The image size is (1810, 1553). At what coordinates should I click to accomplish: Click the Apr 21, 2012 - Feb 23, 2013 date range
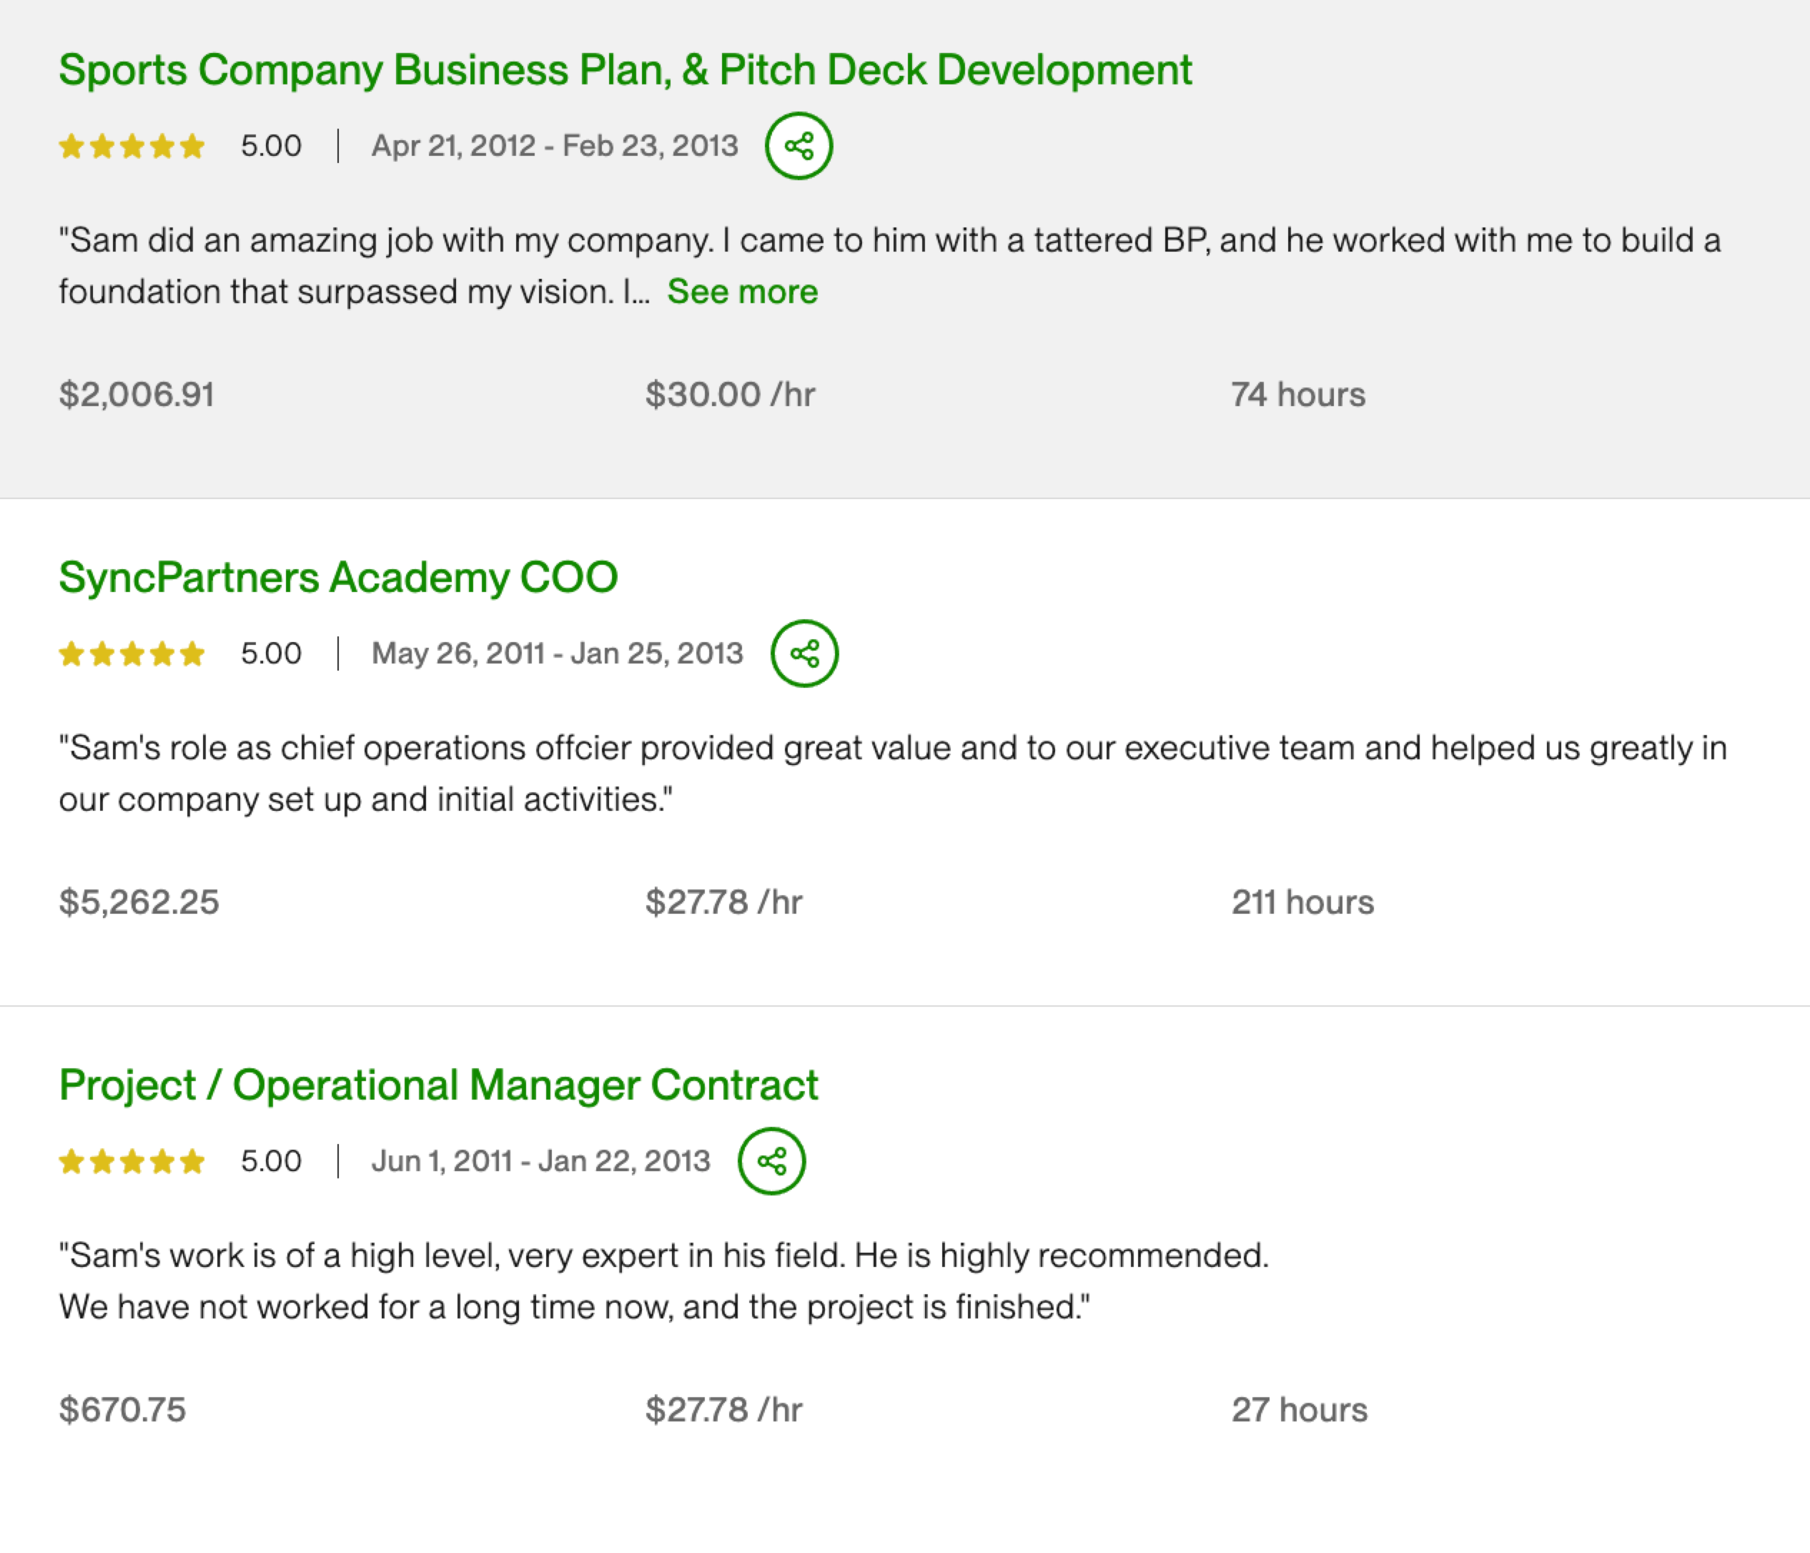click(x=555, y=146)
